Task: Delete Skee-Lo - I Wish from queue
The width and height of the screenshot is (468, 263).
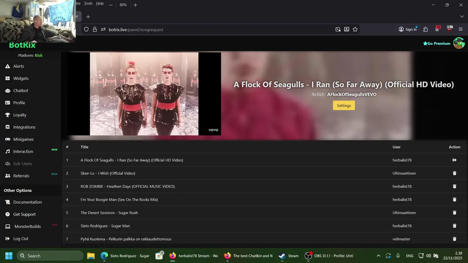Action: point(454,173)
